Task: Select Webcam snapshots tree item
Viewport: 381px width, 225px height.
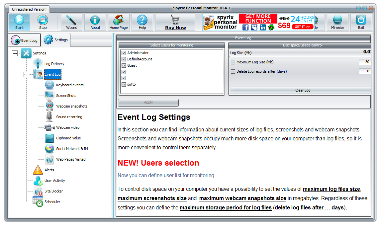Action: pos(71,106)
